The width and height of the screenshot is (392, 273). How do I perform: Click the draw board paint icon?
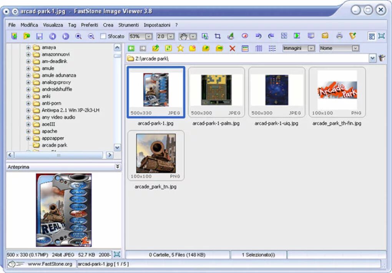point(231,36)
